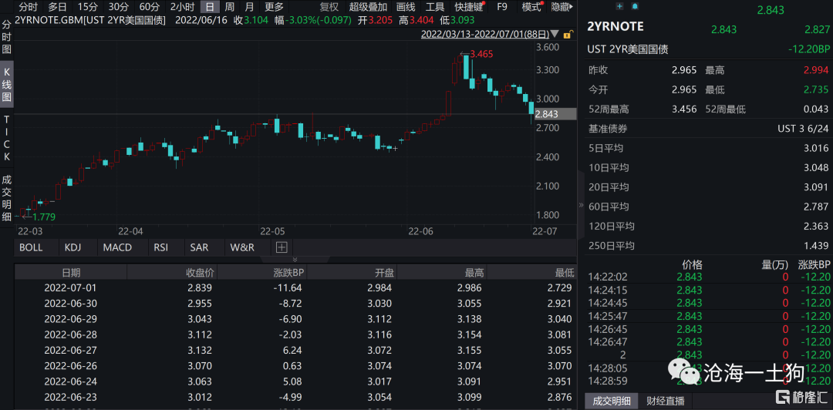Select the 60分 period
833x410 pixels.
[x=150, y=8]
